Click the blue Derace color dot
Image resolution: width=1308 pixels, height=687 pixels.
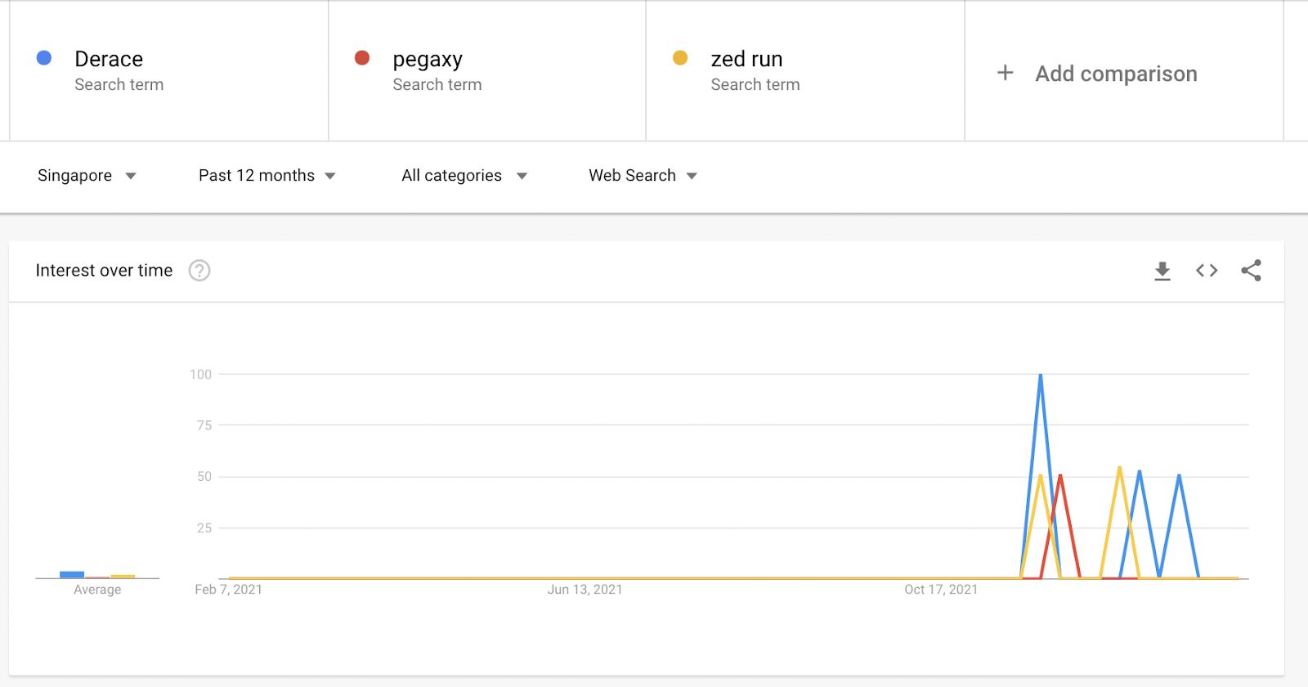tap(44, 58)
